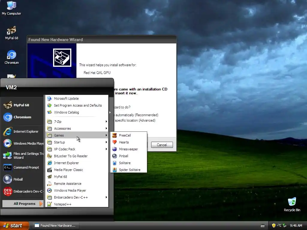Start Pinball from Games submenu
307x230 pixels.
click(129, 156)
